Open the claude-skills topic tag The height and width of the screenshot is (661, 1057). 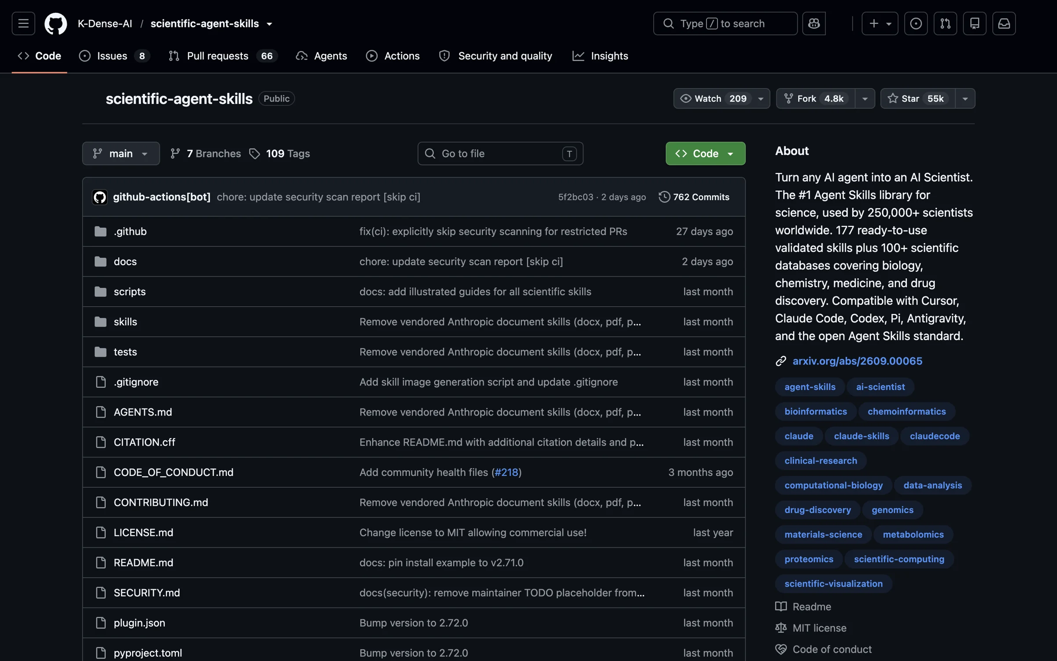(861, 436)
